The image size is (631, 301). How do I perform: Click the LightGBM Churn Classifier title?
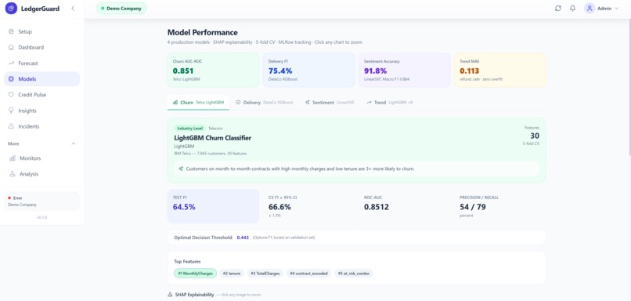pos(212,138)
